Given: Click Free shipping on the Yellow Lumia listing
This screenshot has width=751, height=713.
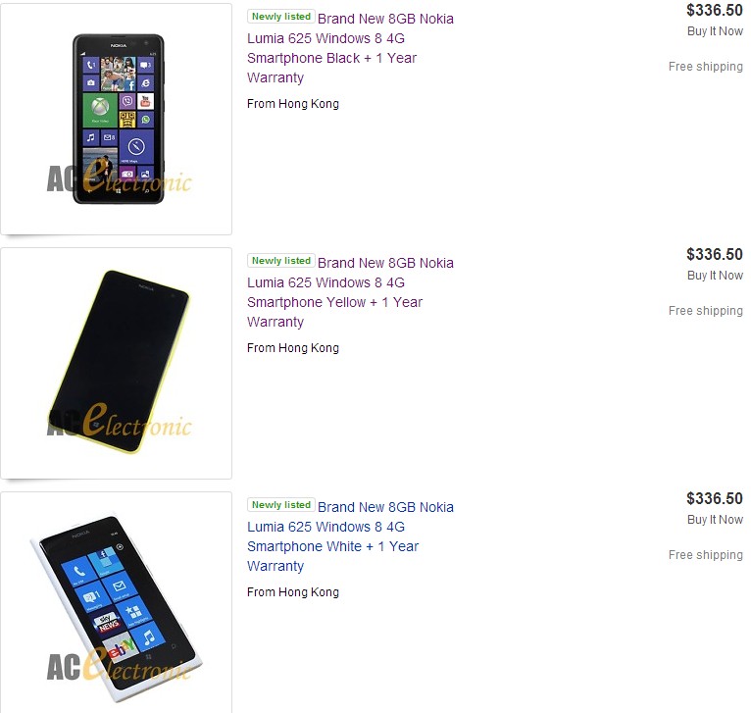Looking at the screenshot, I should click(x=705, y=311).
